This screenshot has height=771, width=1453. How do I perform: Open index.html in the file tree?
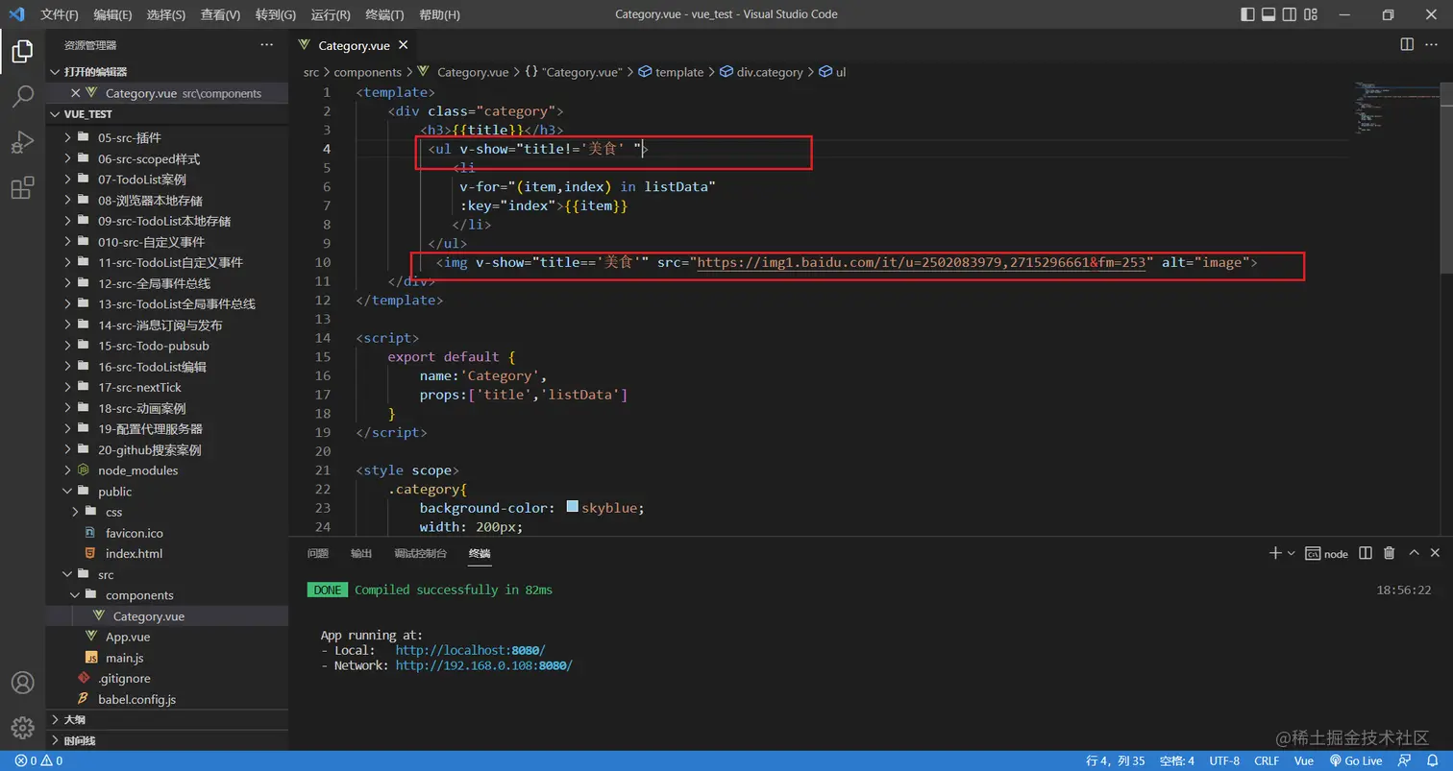(x=134, y=553)
